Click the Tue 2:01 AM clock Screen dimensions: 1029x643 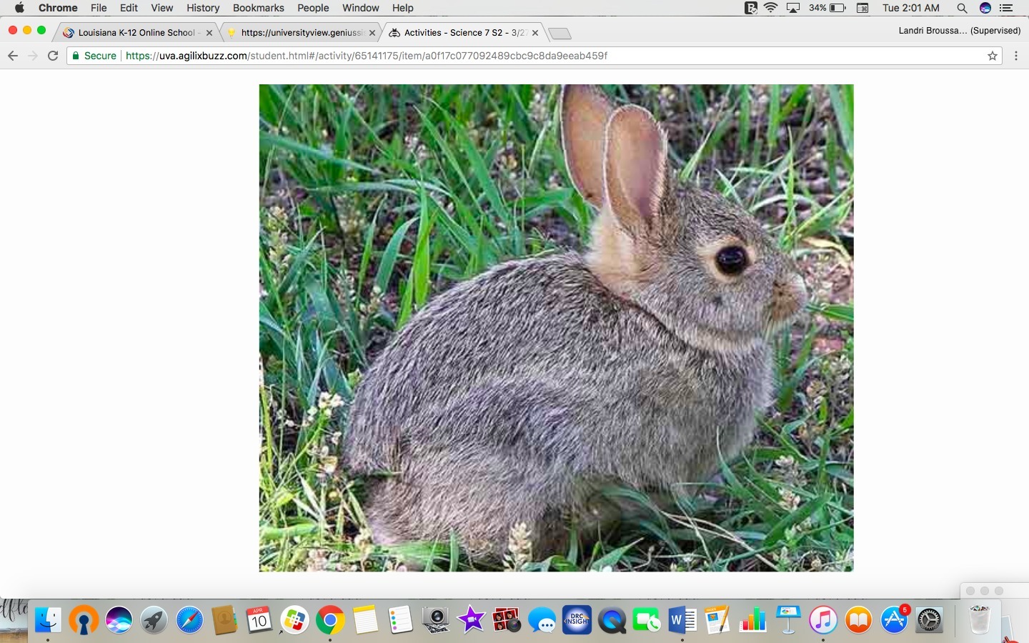[x=911, y=8]
